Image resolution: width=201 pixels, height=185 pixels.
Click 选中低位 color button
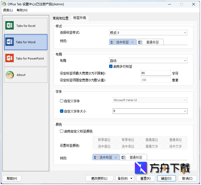click(128, 146)
